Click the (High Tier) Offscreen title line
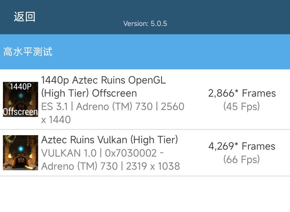 89,93
